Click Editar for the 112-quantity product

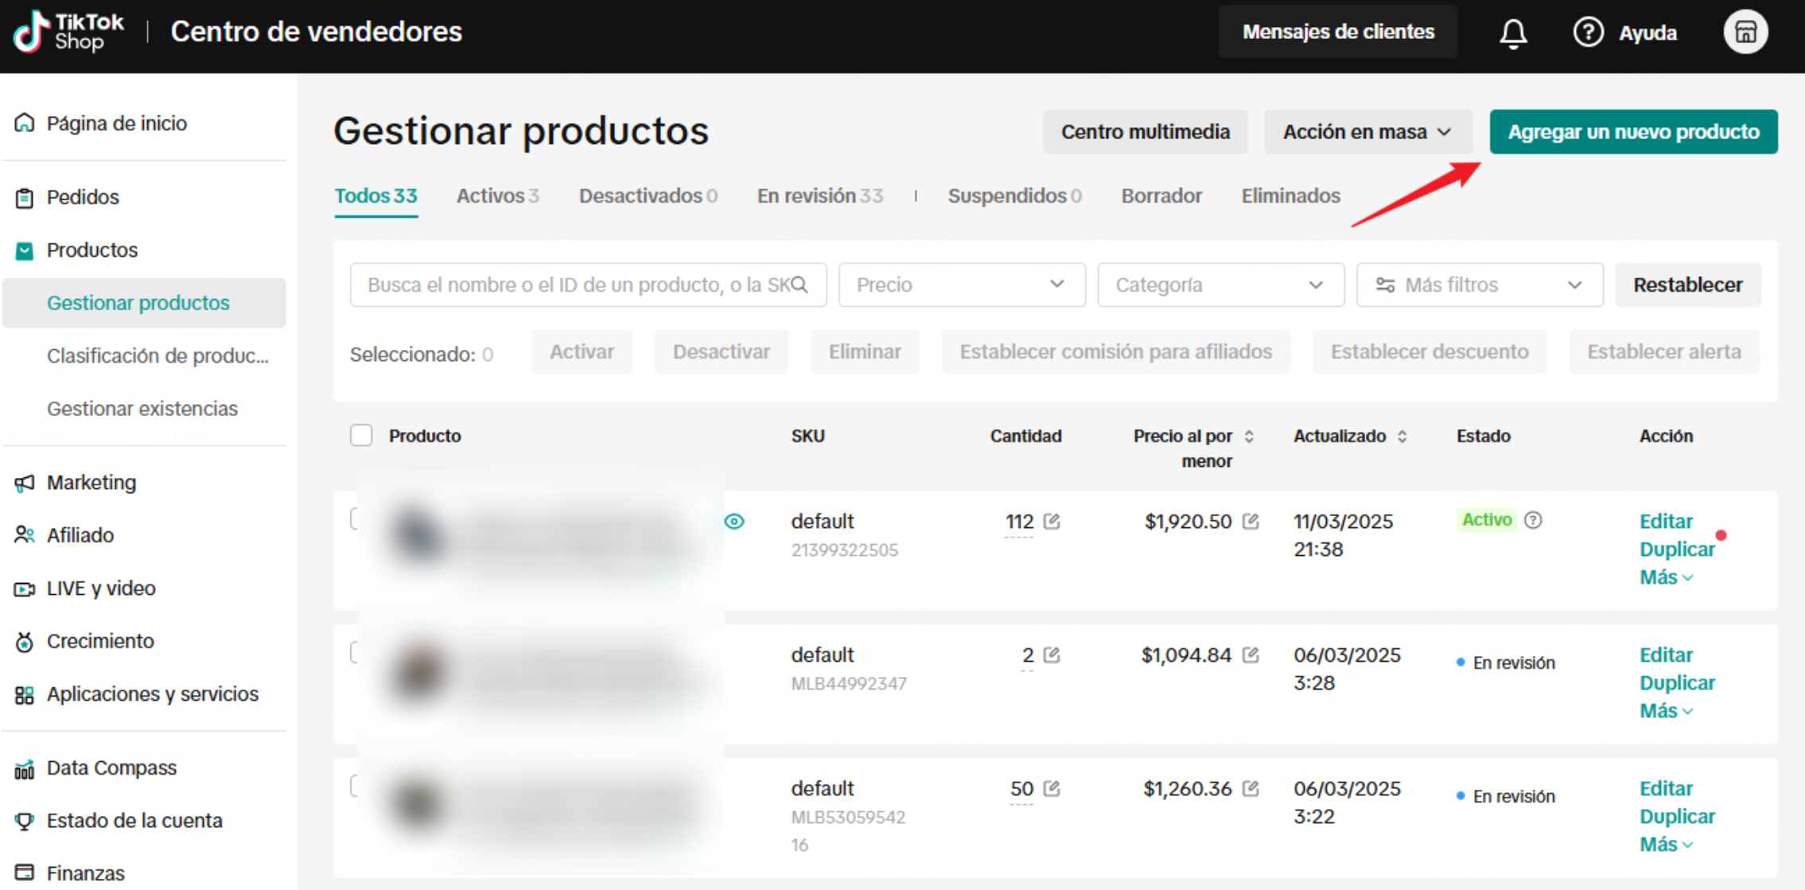click(x=1666, y=522)
